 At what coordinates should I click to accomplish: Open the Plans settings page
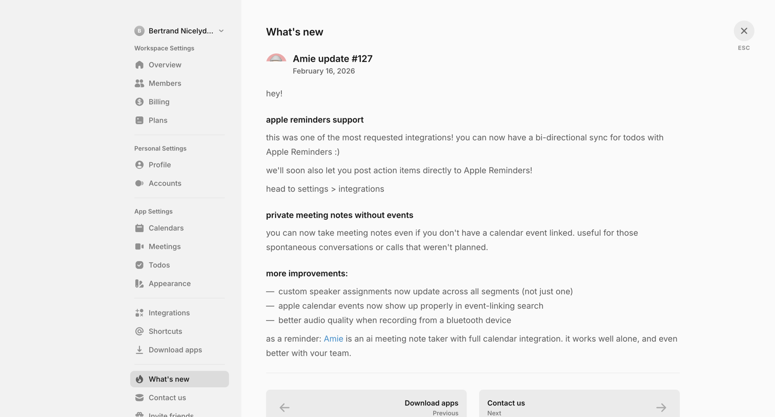click(x=179, y=120)
